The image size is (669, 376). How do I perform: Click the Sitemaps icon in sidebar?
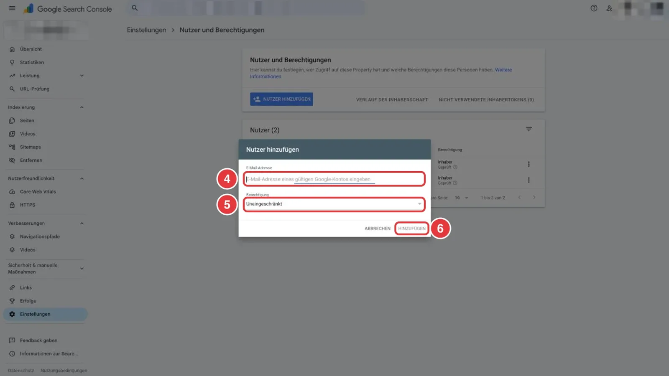[x=12, y=147]
